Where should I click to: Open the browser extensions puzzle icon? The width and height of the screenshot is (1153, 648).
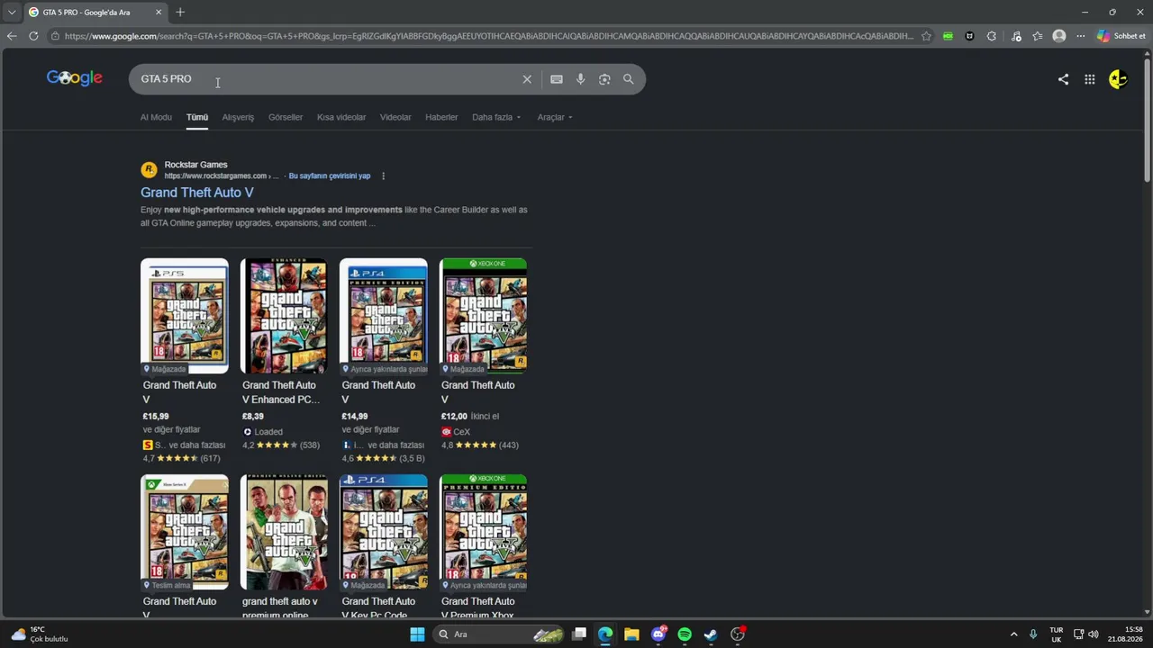coord(992,36)
